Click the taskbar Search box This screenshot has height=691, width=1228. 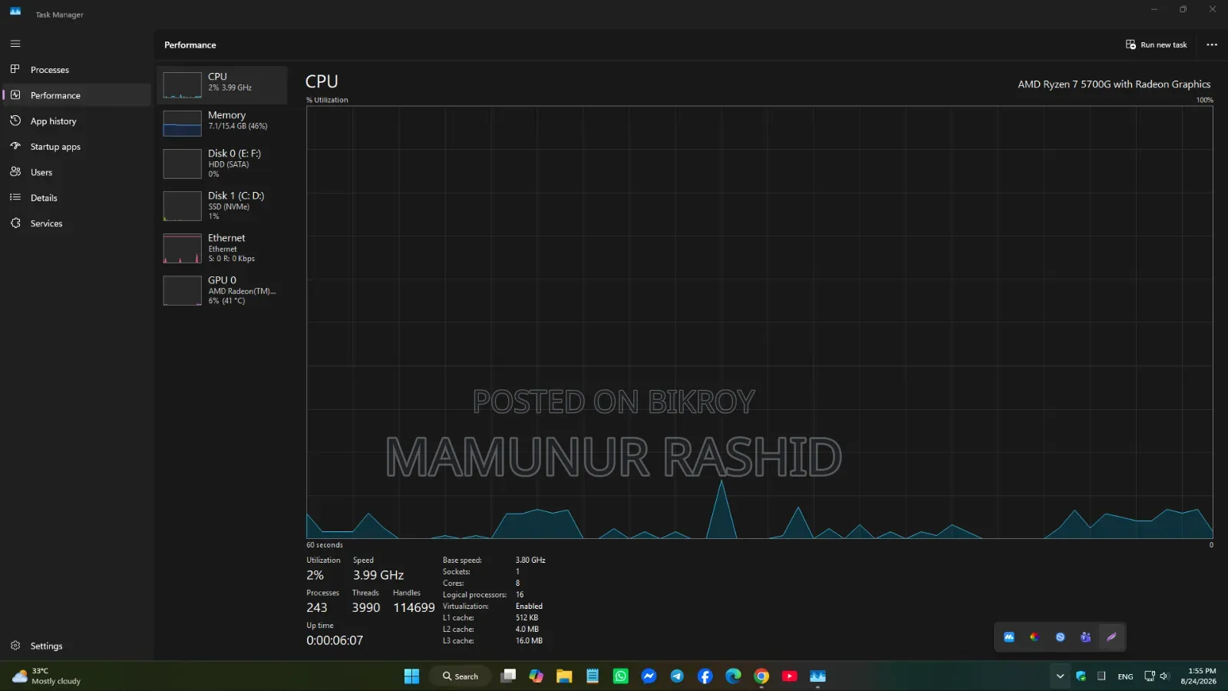click(460, 676)
